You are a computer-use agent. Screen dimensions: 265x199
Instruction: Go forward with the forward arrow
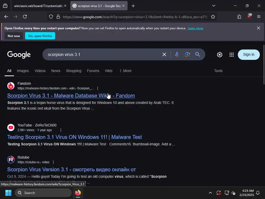click(x=16, y=17)
